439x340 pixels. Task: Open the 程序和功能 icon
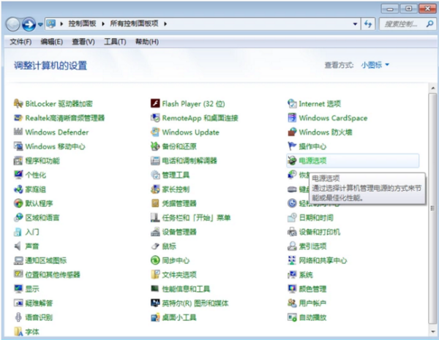tap(18, 161)
